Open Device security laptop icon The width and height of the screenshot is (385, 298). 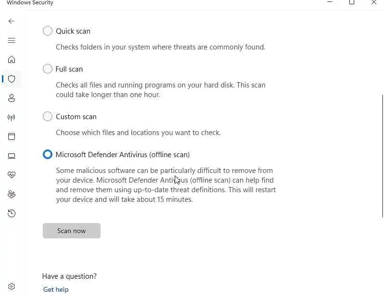[x=12, y=156]
